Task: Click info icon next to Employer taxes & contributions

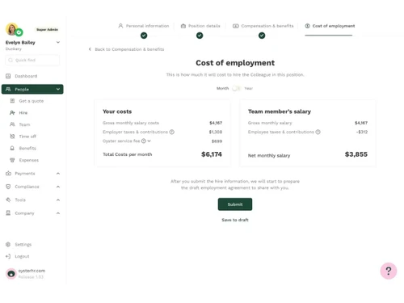Action: click(x=172, y=132)
